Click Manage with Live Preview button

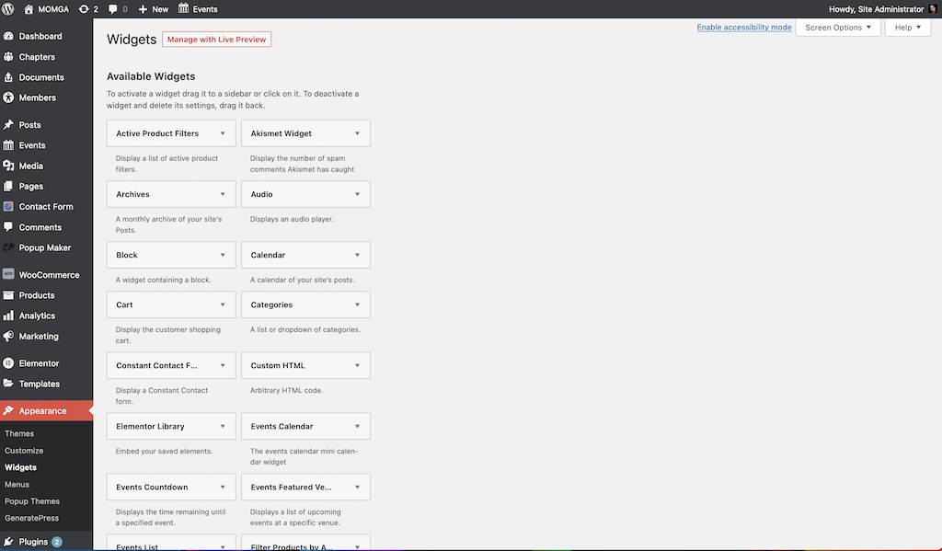[216, 39]
